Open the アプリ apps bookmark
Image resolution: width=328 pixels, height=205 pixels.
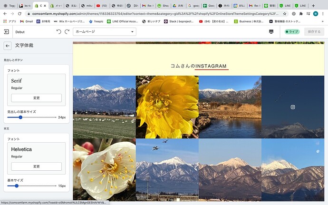tap(10, 21)
